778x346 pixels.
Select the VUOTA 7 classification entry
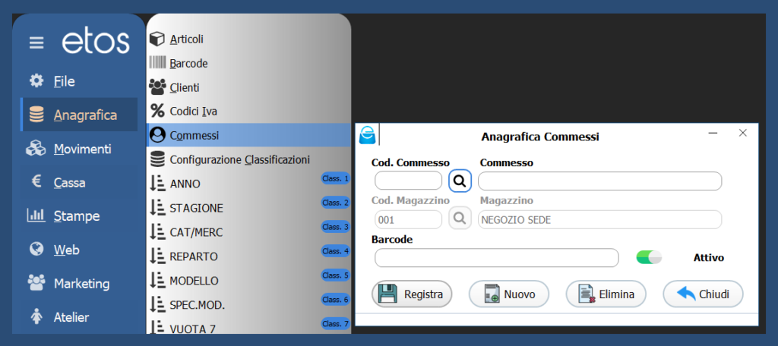(248, 326)
